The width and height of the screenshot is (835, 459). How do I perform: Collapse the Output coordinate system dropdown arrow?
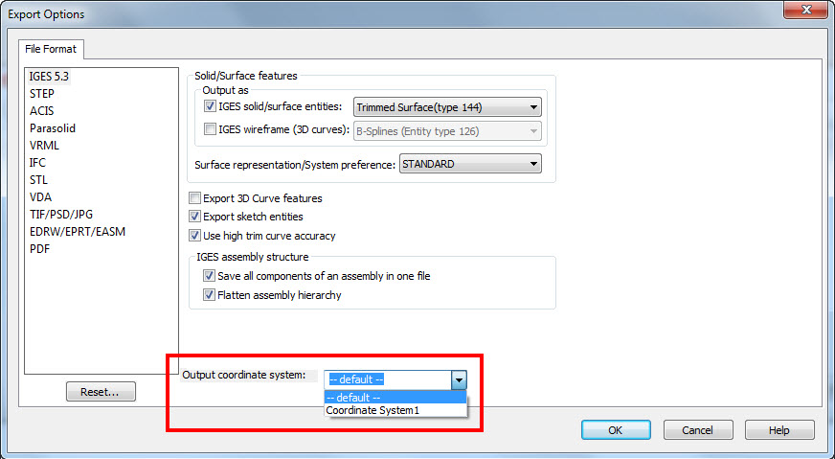pyautogui.click(x=459, y=379)
